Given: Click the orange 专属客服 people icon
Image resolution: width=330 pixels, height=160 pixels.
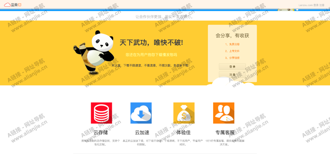Looking at the screenshot, I should (223, 113).
